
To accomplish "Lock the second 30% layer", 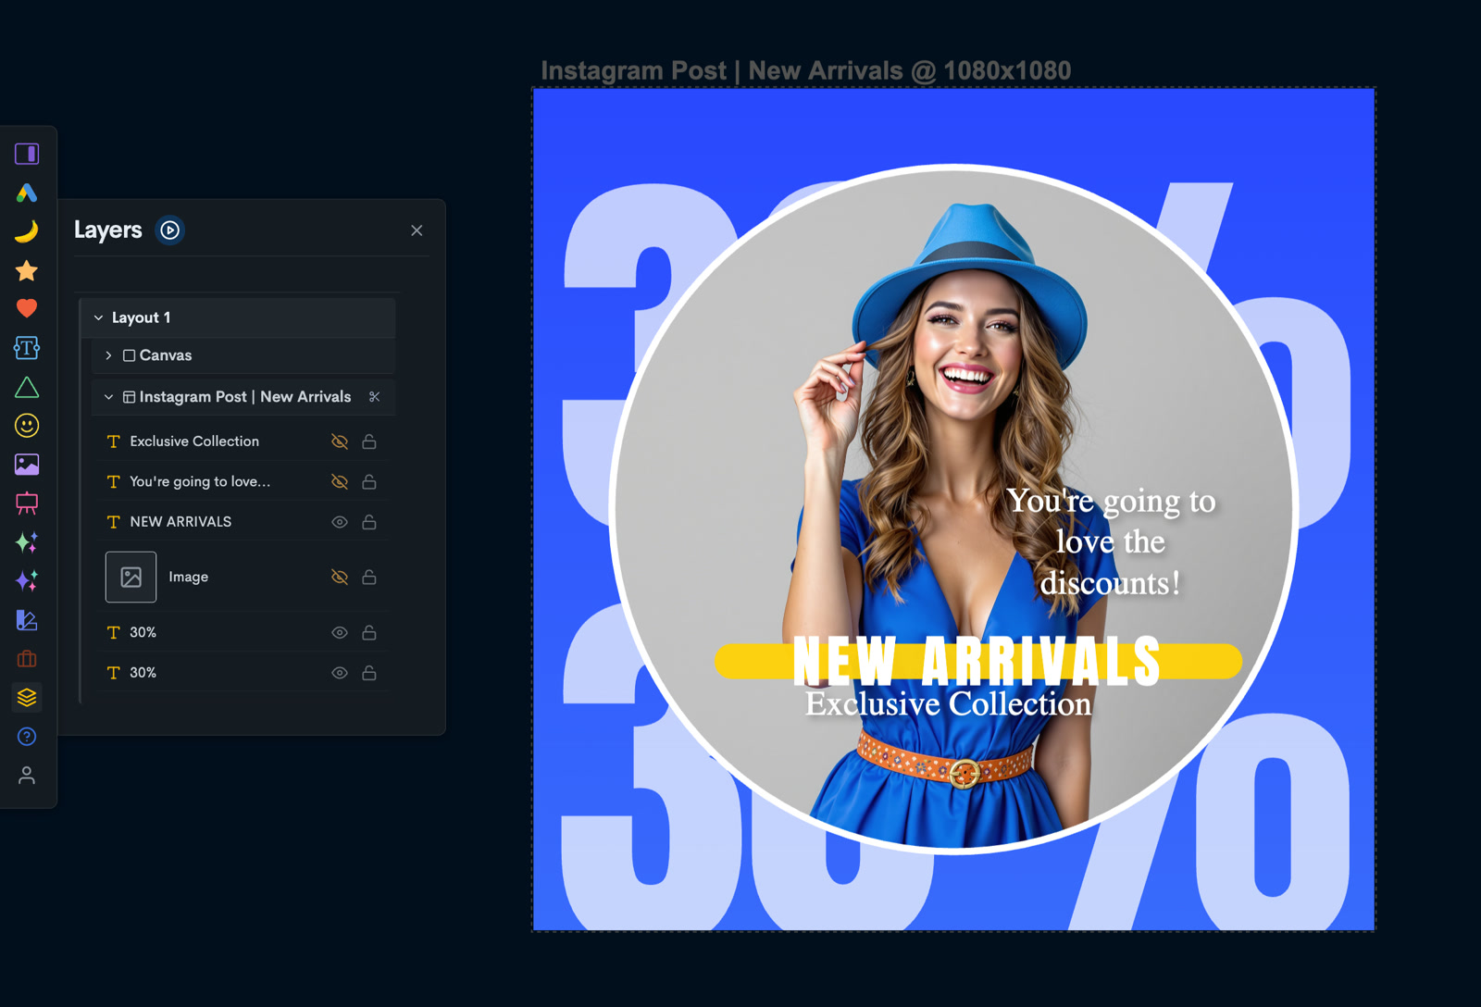I will click(x=369, y=673).
